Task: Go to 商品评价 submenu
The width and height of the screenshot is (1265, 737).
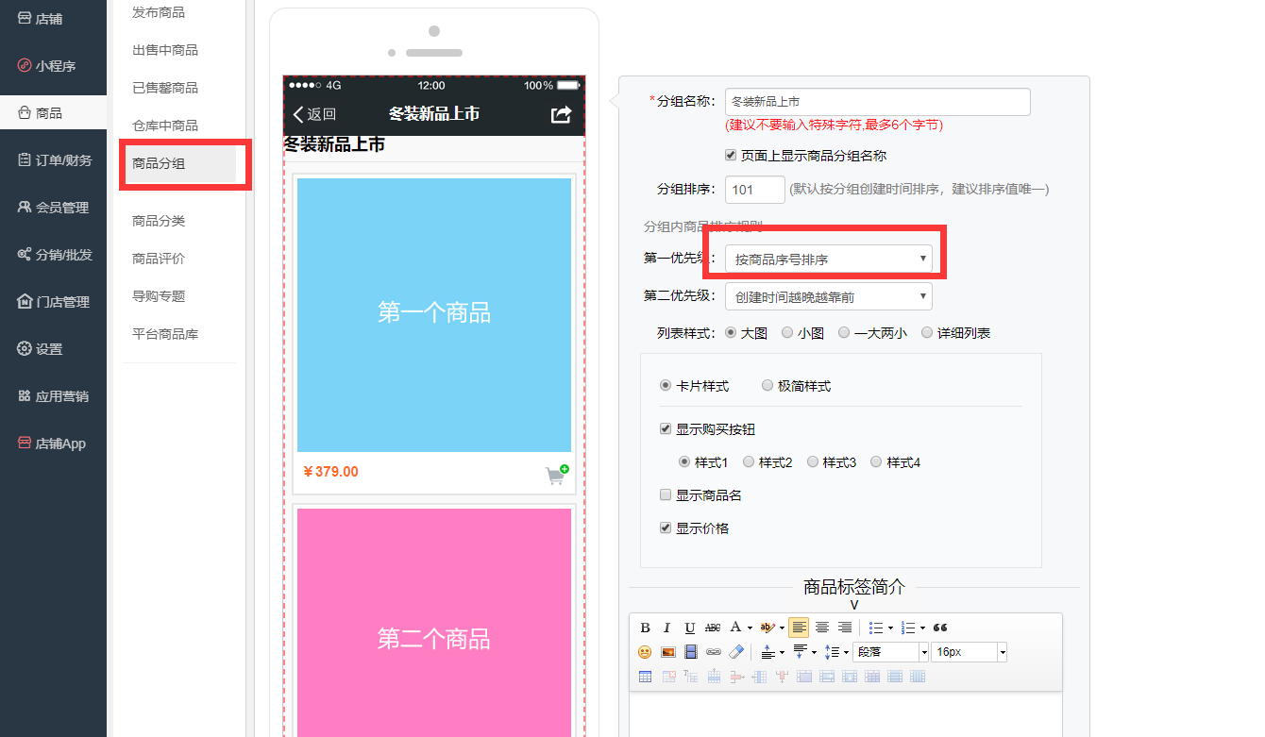Action: click(159, 259)
